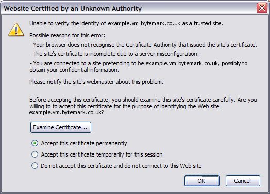Confirm the choice with OK
270x194 pixels.
click(x=202, y=181)
